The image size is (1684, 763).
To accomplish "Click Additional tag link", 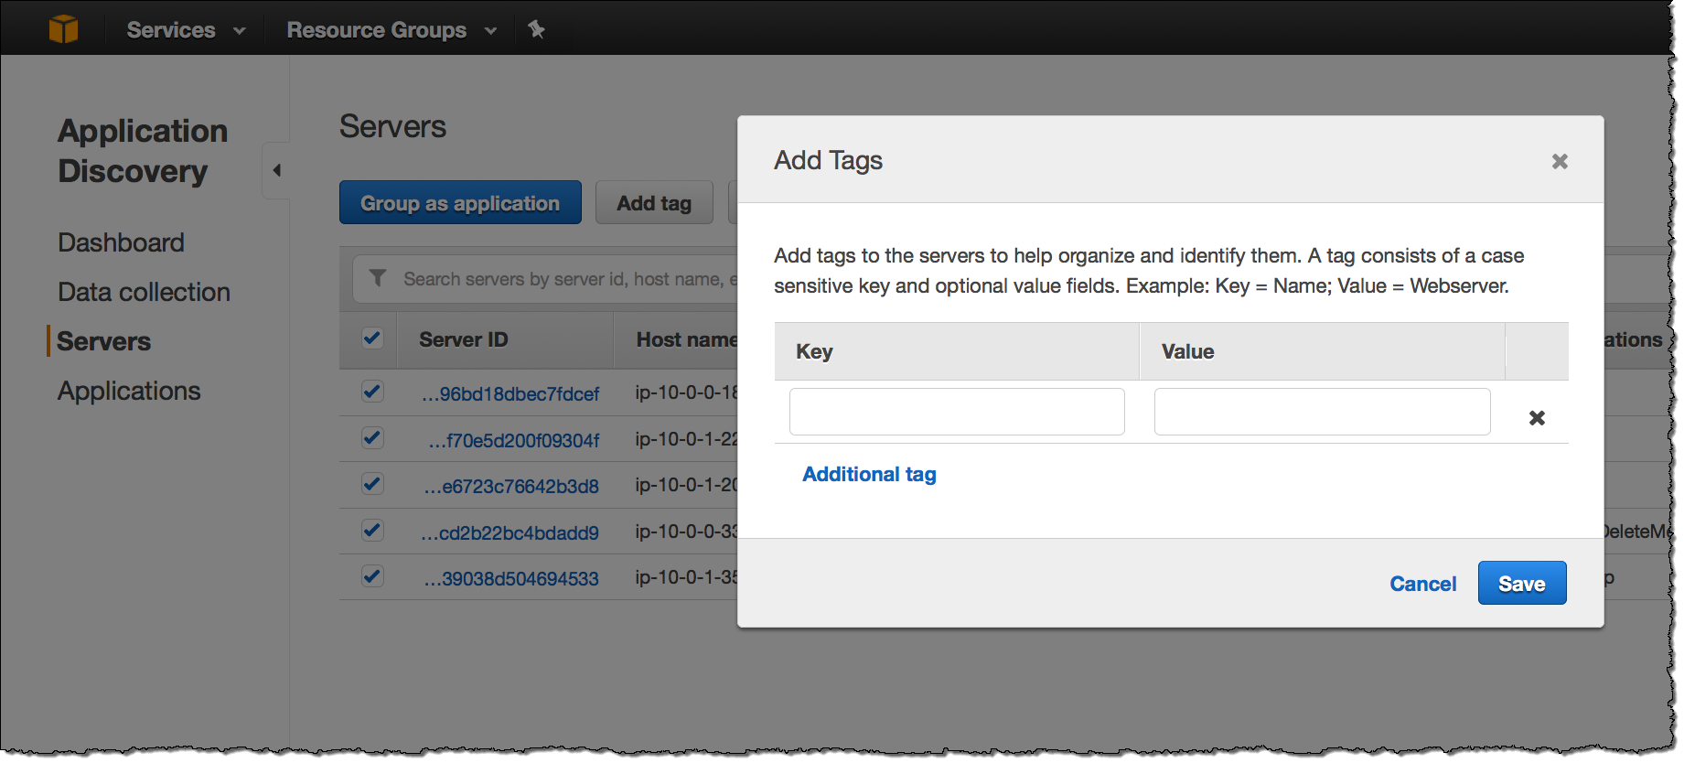I will tap(869, 474).
